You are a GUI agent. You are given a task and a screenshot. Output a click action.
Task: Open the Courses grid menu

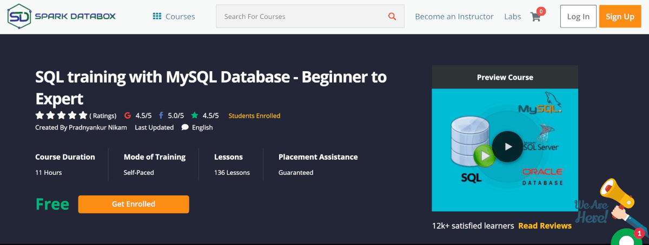click(x=174, y=16)
